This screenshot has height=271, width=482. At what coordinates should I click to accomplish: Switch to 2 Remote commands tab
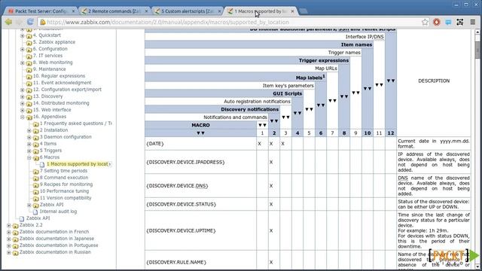click(x=114, y=11)
